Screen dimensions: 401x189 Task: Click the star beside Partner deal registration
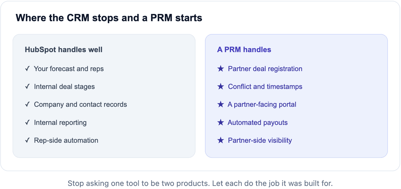coord(221,69)
